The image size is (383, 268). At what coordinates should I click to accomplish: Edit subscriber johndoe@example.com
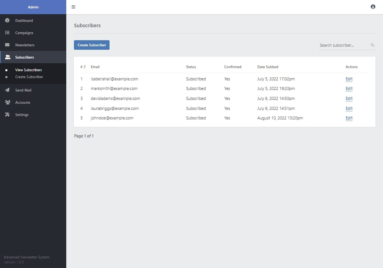349,118
